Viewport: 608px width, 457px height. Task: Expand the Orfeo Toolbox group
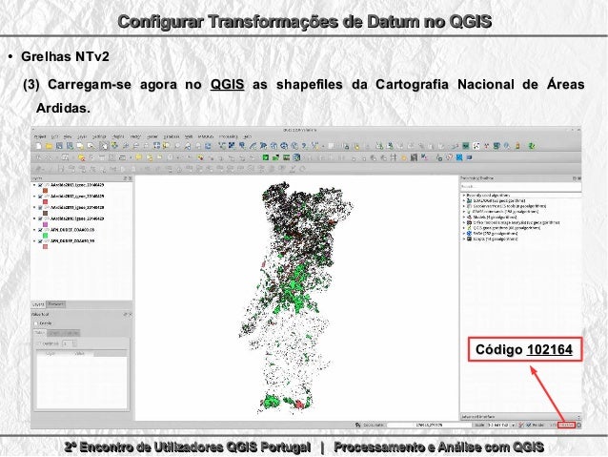click(464, 222)
